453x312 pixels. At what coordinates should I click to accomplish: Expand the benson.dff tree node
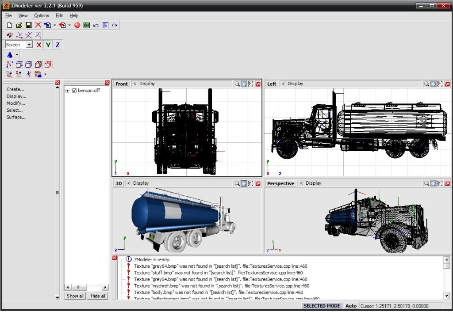(x=67, y=91)
